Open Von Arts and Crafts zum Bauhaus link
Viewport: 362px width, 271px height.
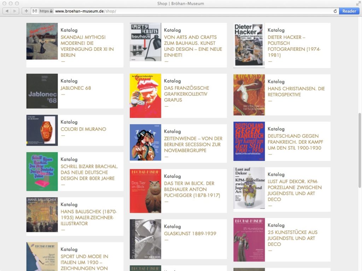pos(193,46)
